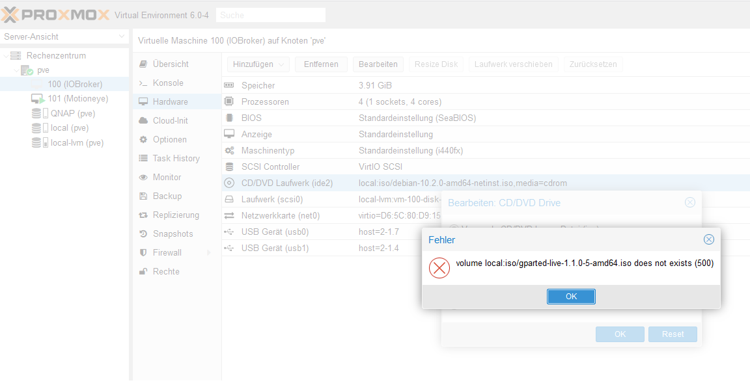Open the Snapshots tab

(177, 234)
